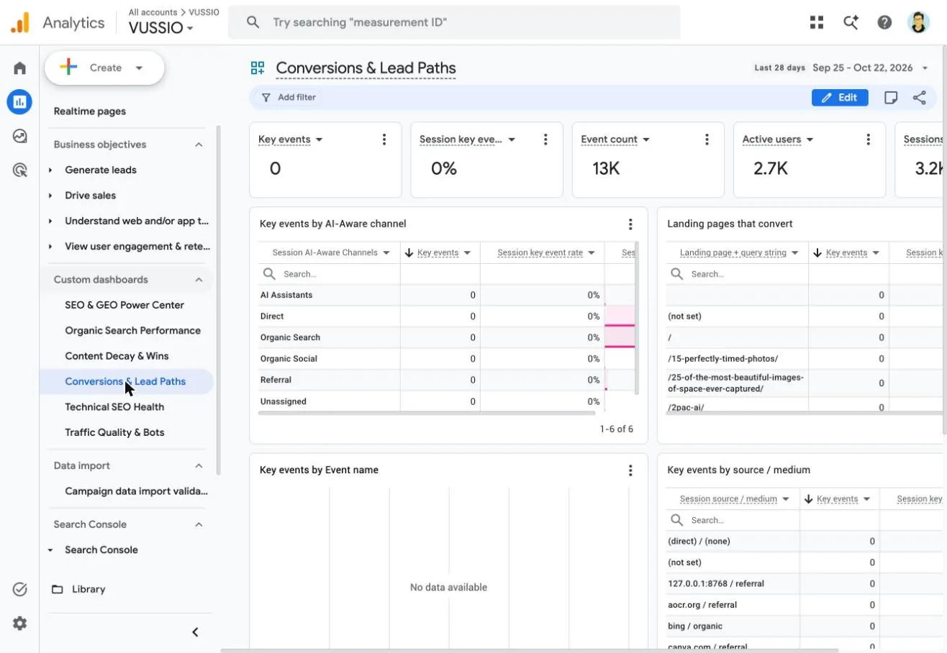Open Event count card options menu

pyautogui.click(x=707, y=140)
